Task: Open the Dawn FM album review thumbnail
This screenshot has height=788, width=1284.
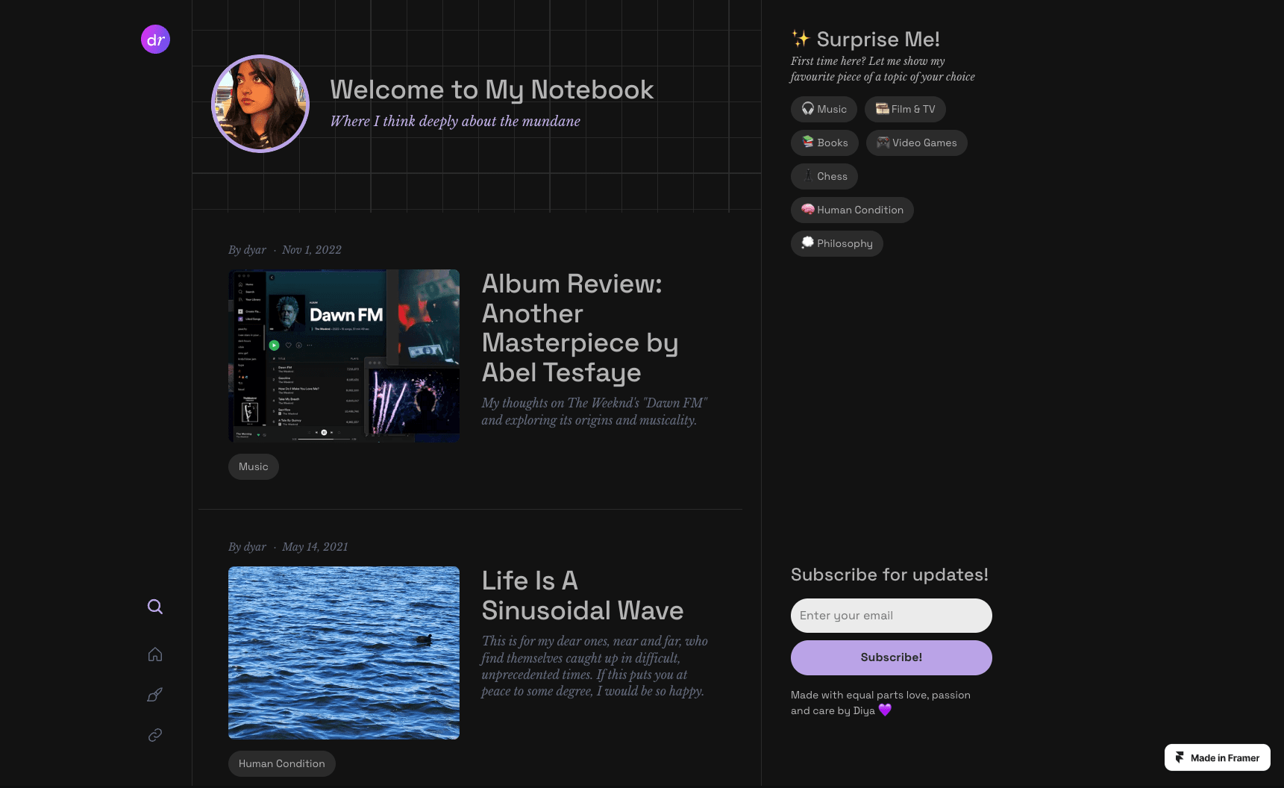Action: [344, 356]
